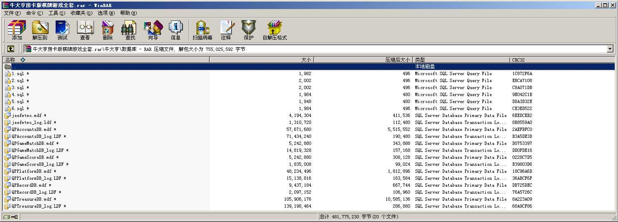Select the QPGameScoreDB.mdf file

point(309,158)
